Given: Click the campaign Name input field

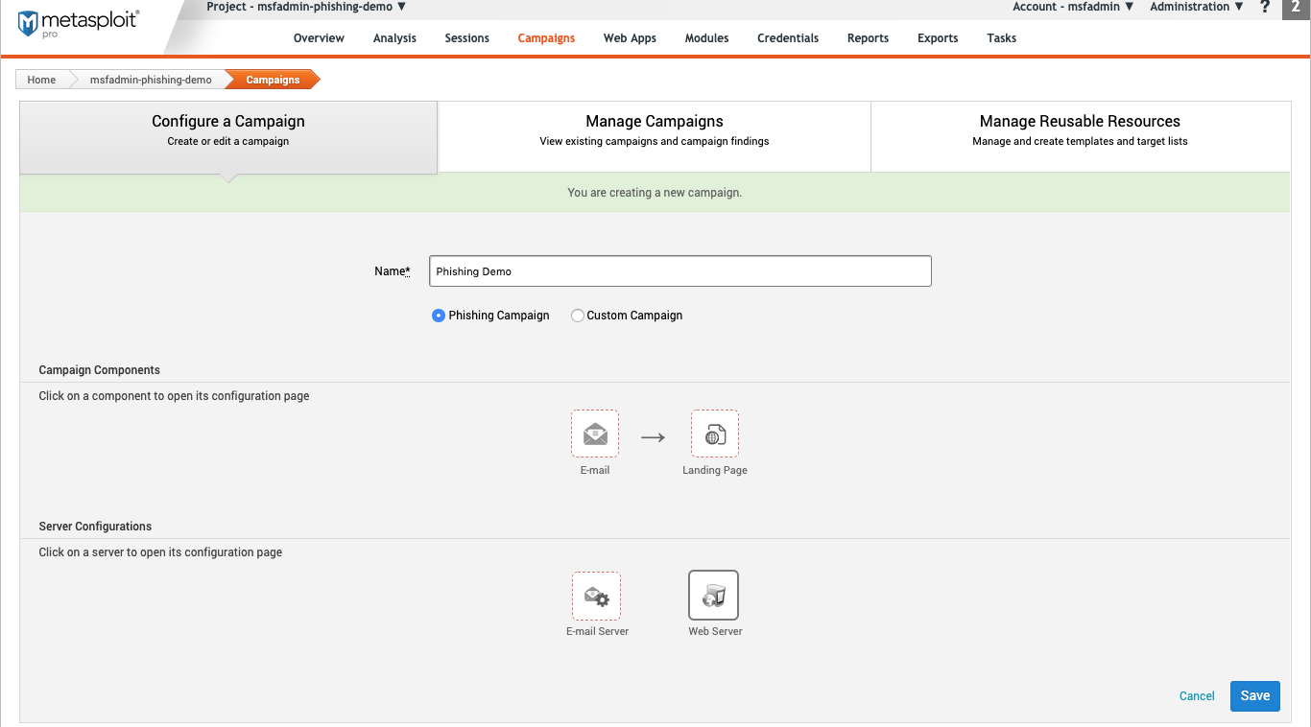Looking at the screenshot, I should (679, 271).
